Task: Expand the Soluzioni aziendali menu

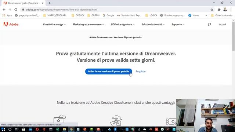Action: pos(153,25)
